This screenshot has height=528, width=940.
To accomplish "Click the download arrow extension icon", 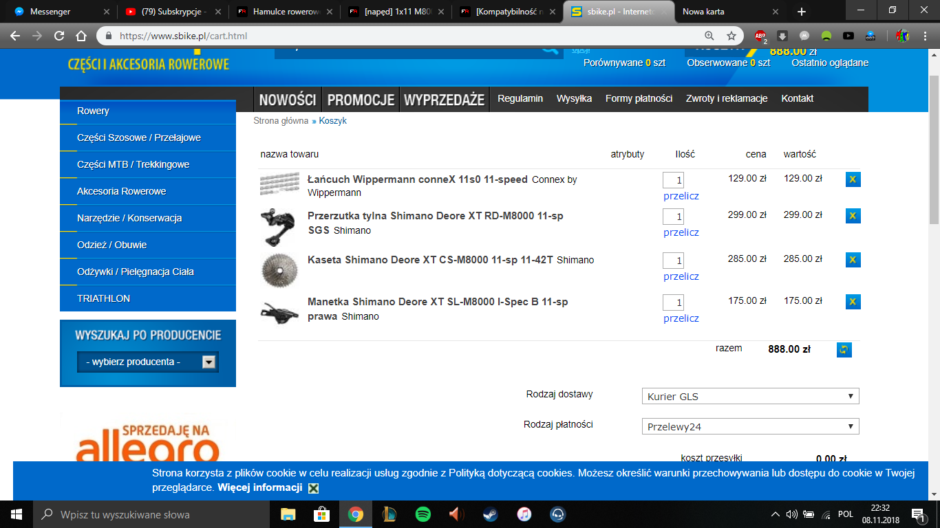I will (782, 36).
